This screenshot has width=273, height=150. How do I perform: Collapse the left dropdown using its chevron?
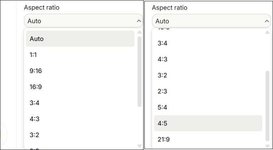139,21
